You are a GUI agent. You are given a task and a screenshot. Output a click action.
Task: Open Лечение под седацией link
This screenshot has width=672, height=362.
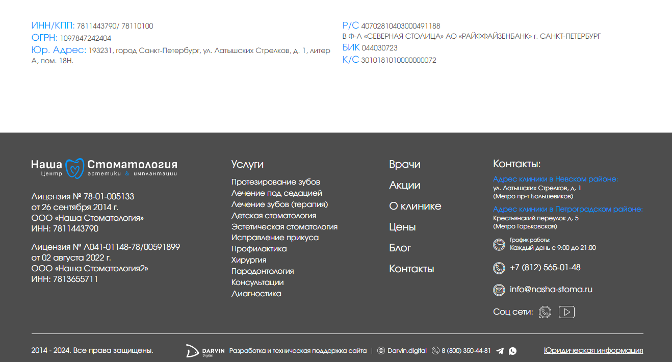[277, 193]
